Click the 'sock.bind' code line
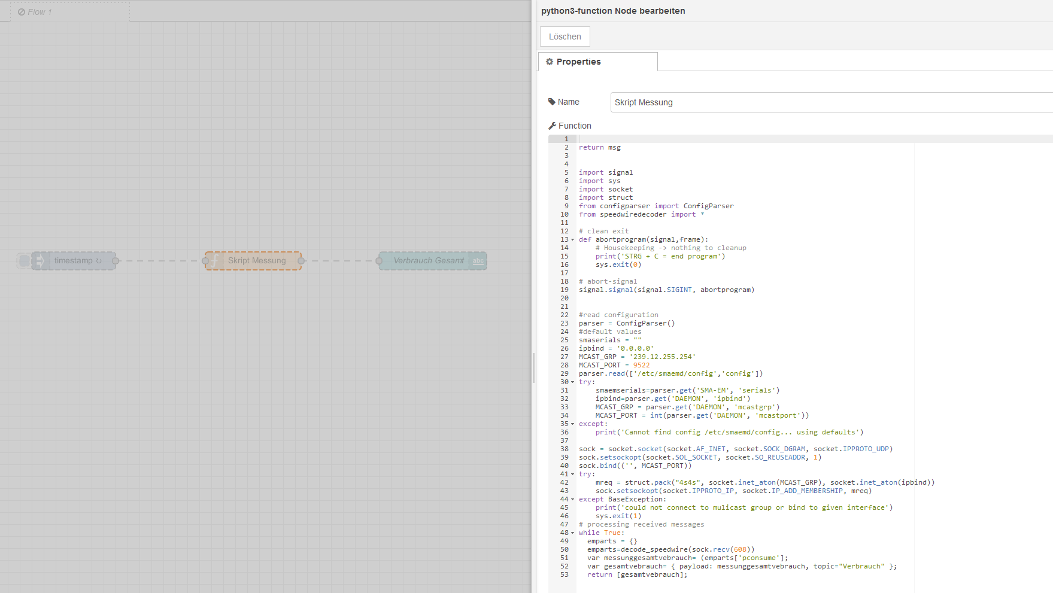Screen dimensions: 1053x593 coord(635,466)
